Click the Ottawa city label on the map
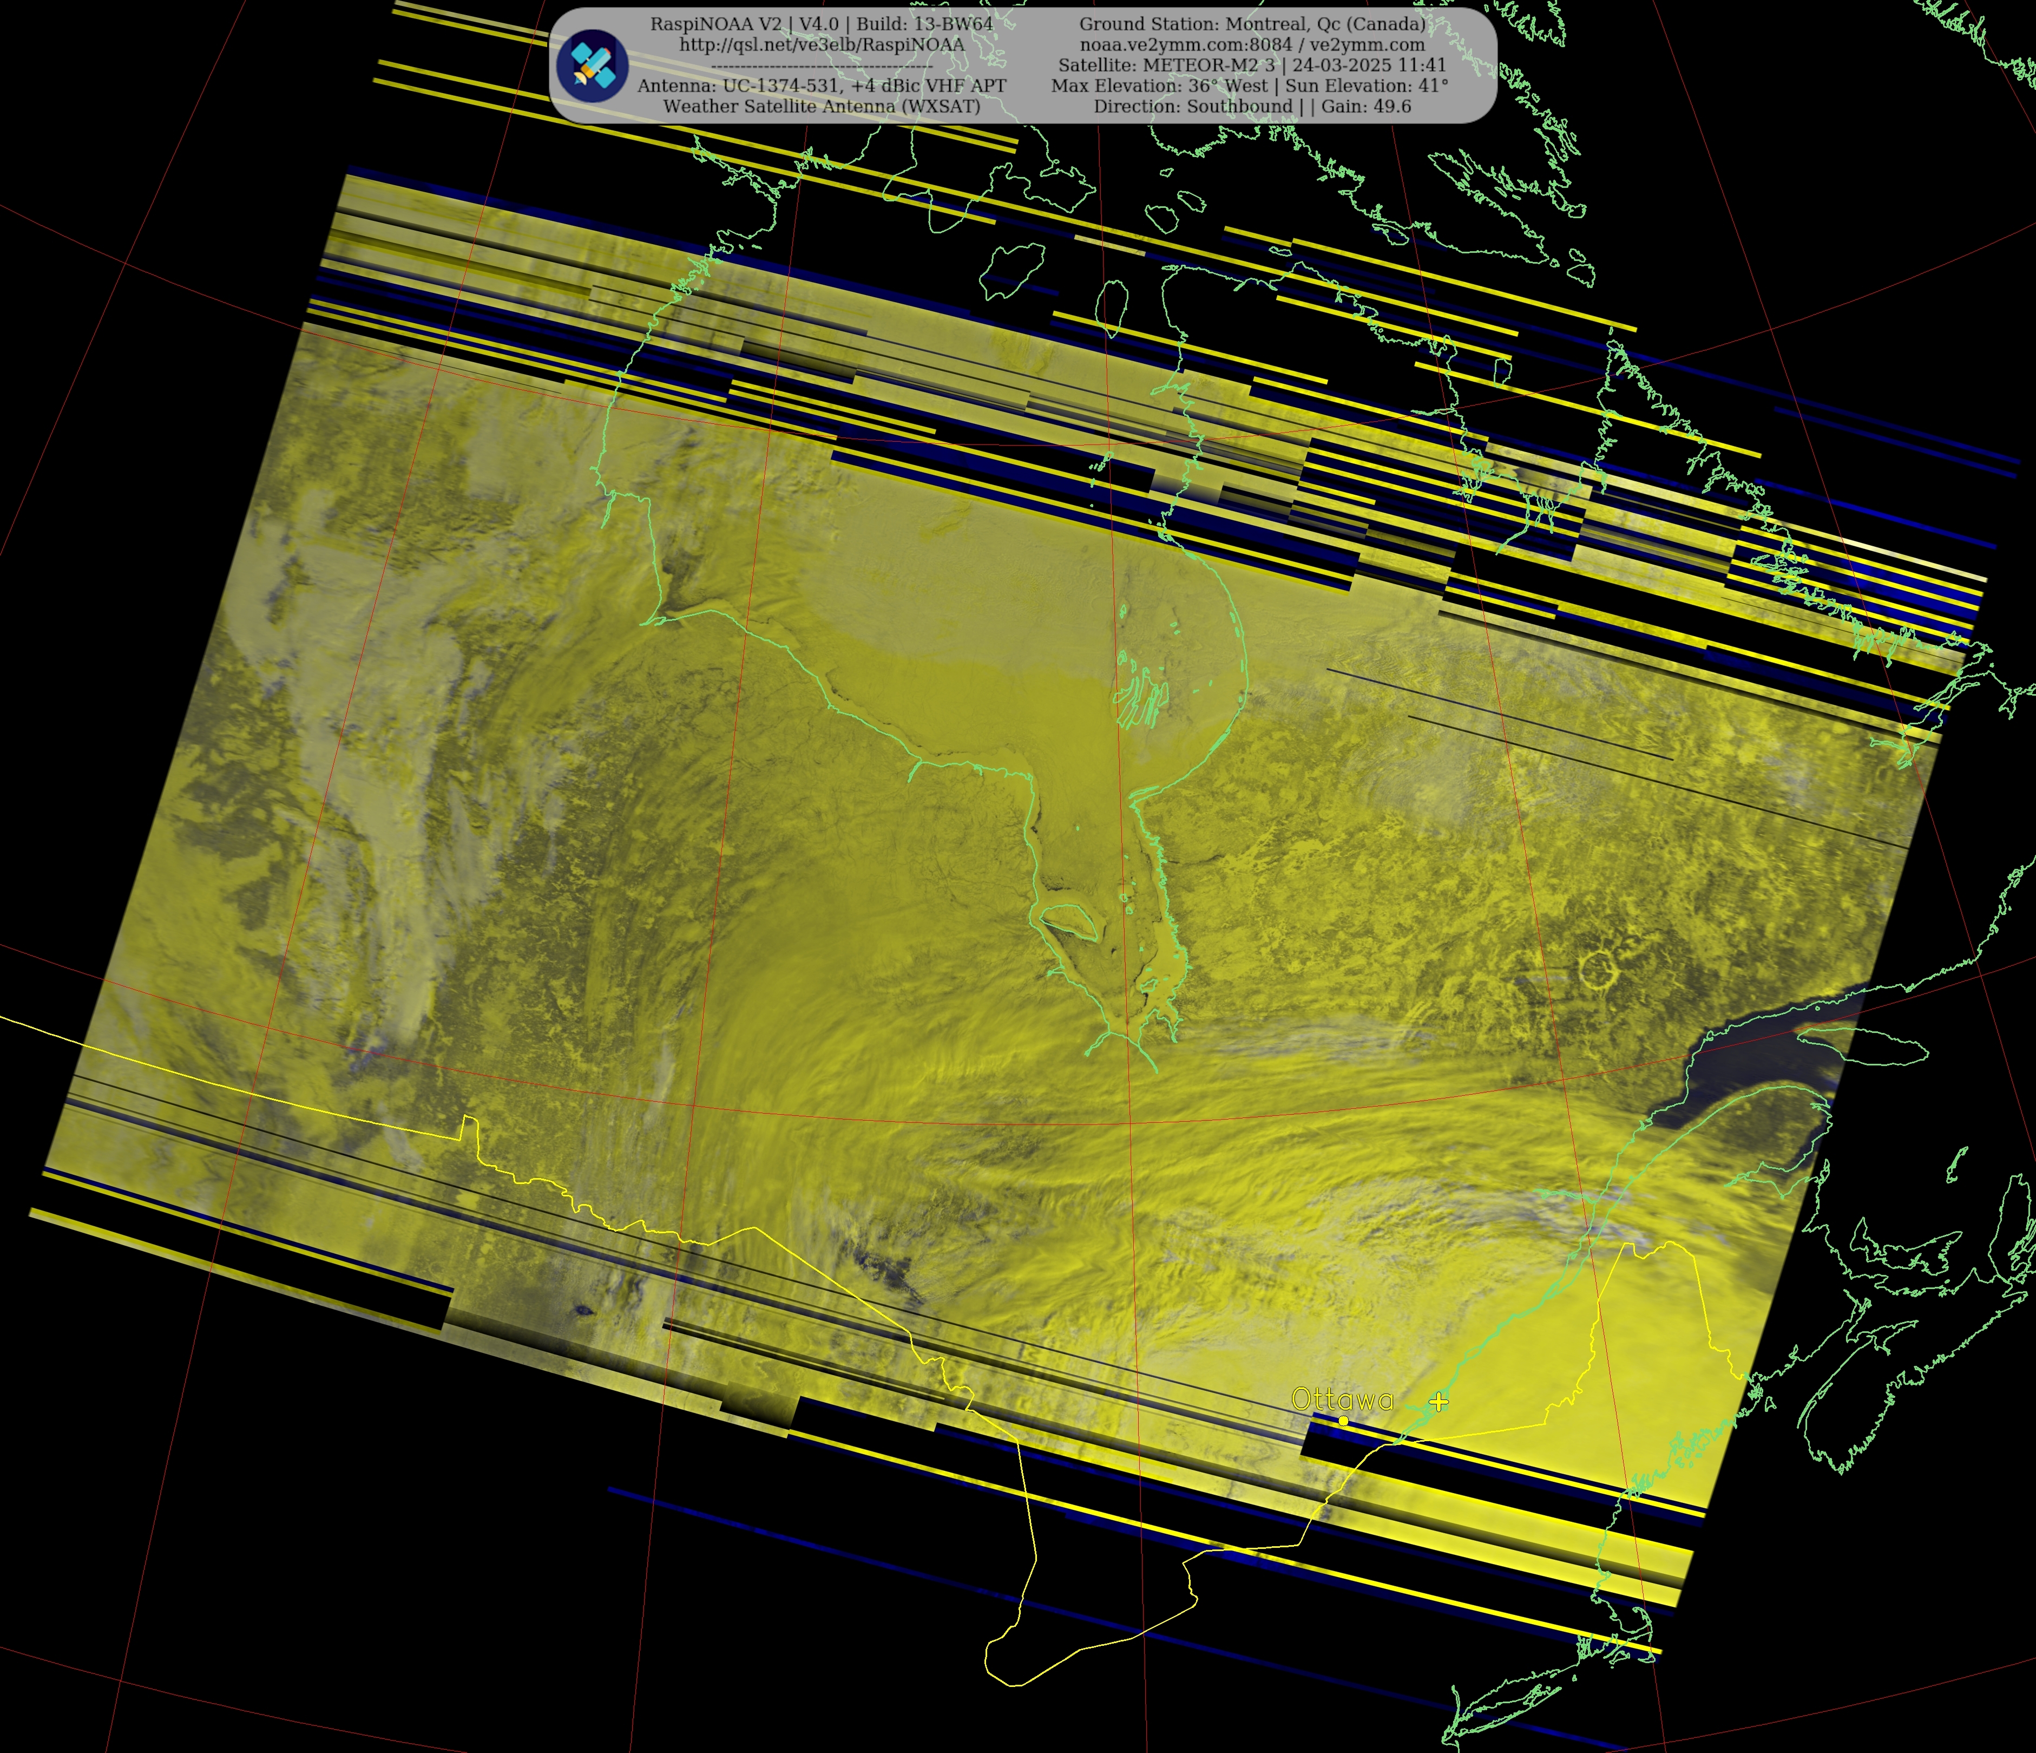 (1342, 1399)
